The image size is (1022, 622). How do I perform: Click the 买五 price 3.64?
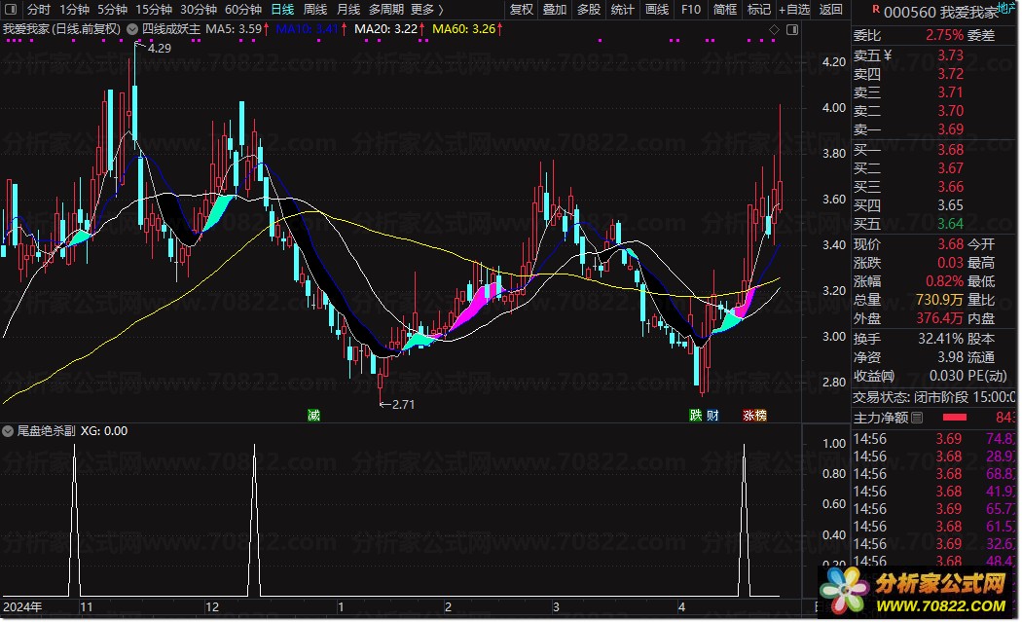(x=950, y=224)
